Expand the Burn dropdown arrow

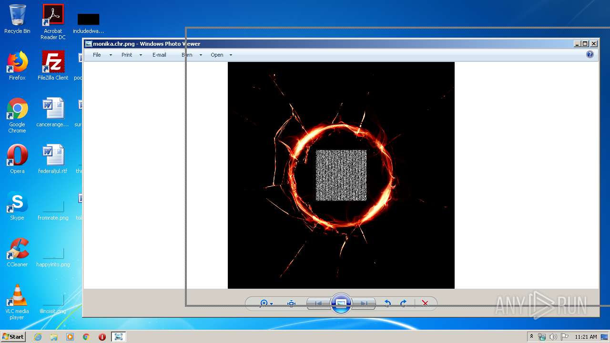pyautogui.click(x=201, y=55)
